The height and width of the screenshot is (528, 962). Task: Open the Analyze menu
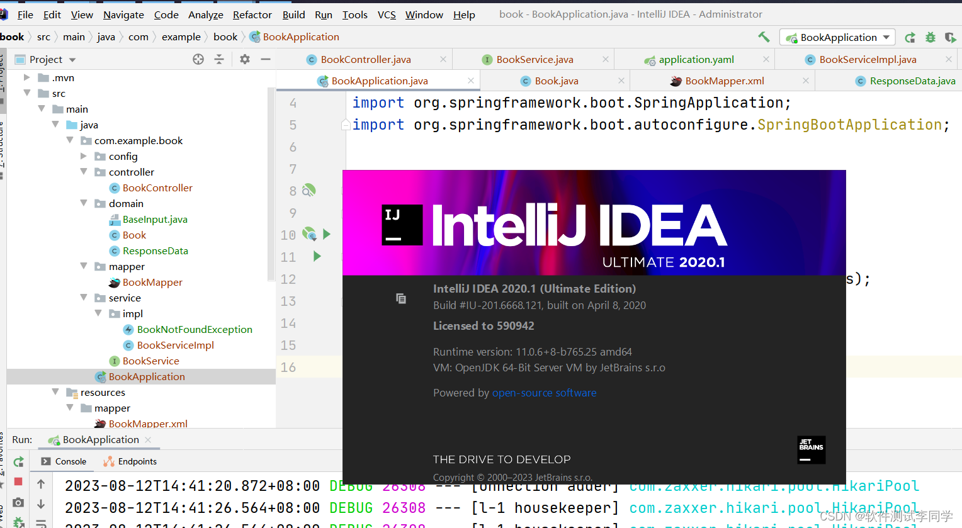click(206, 14)
